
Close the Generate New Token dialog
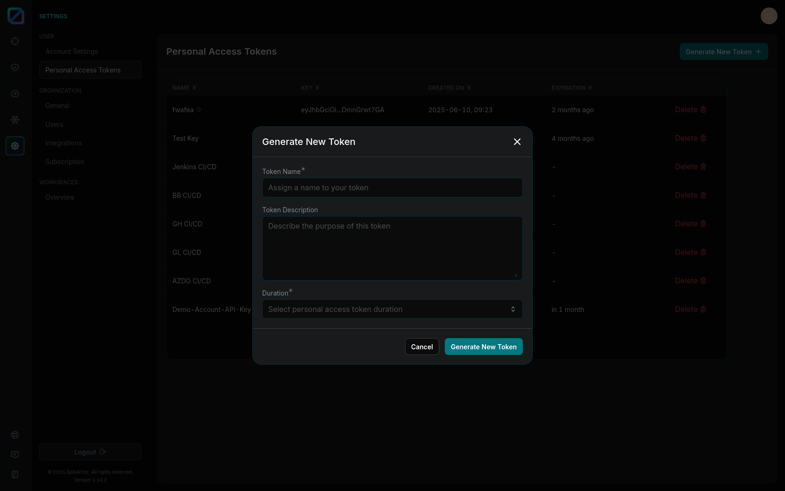coord(517,142)
